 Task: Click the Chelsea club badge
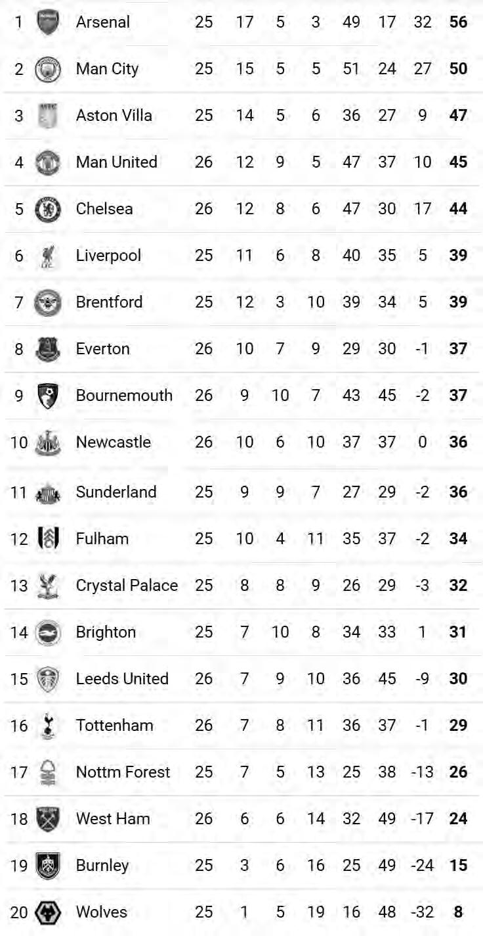click(48, 209)
